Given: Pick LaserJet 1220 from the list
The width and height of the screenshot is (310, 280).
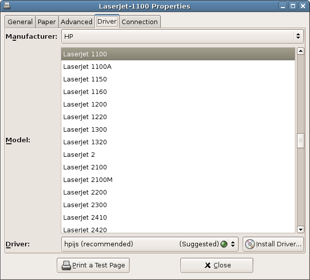Looking at the screenshot, I should [x=178, y=117].
